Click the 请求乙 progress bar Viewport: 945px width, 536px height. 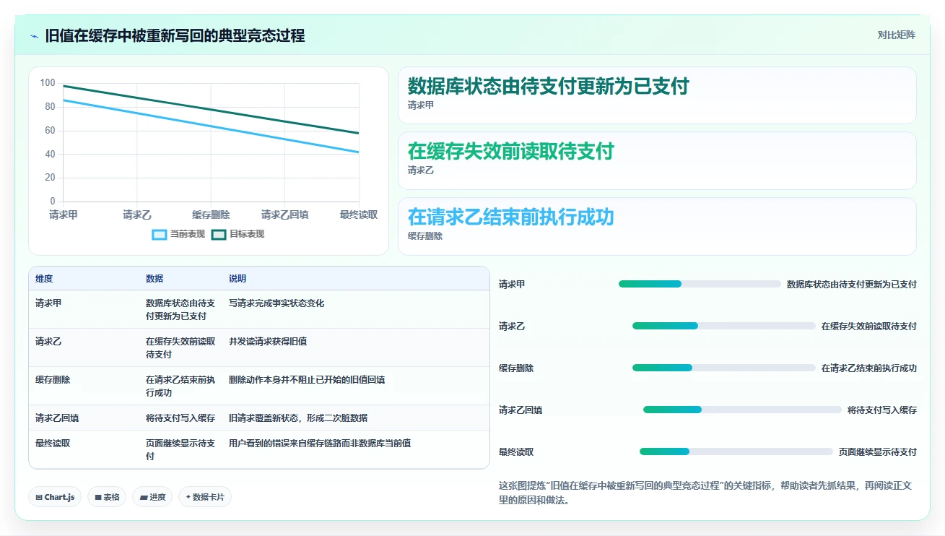pos(724,326)
